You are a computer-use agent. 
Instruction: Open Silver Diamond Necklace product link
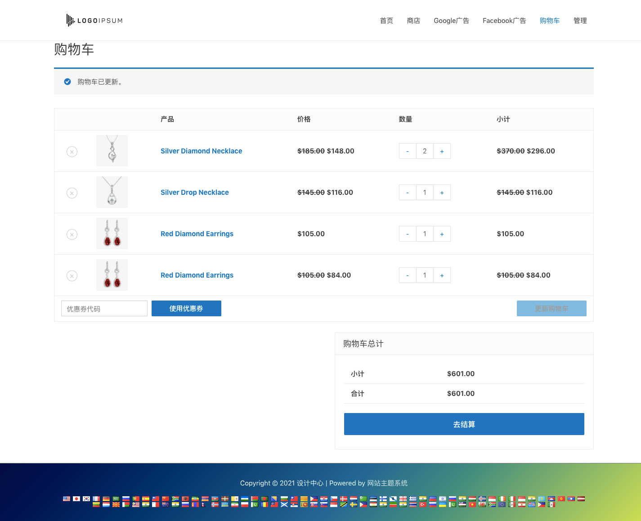[x=201, y=151]
